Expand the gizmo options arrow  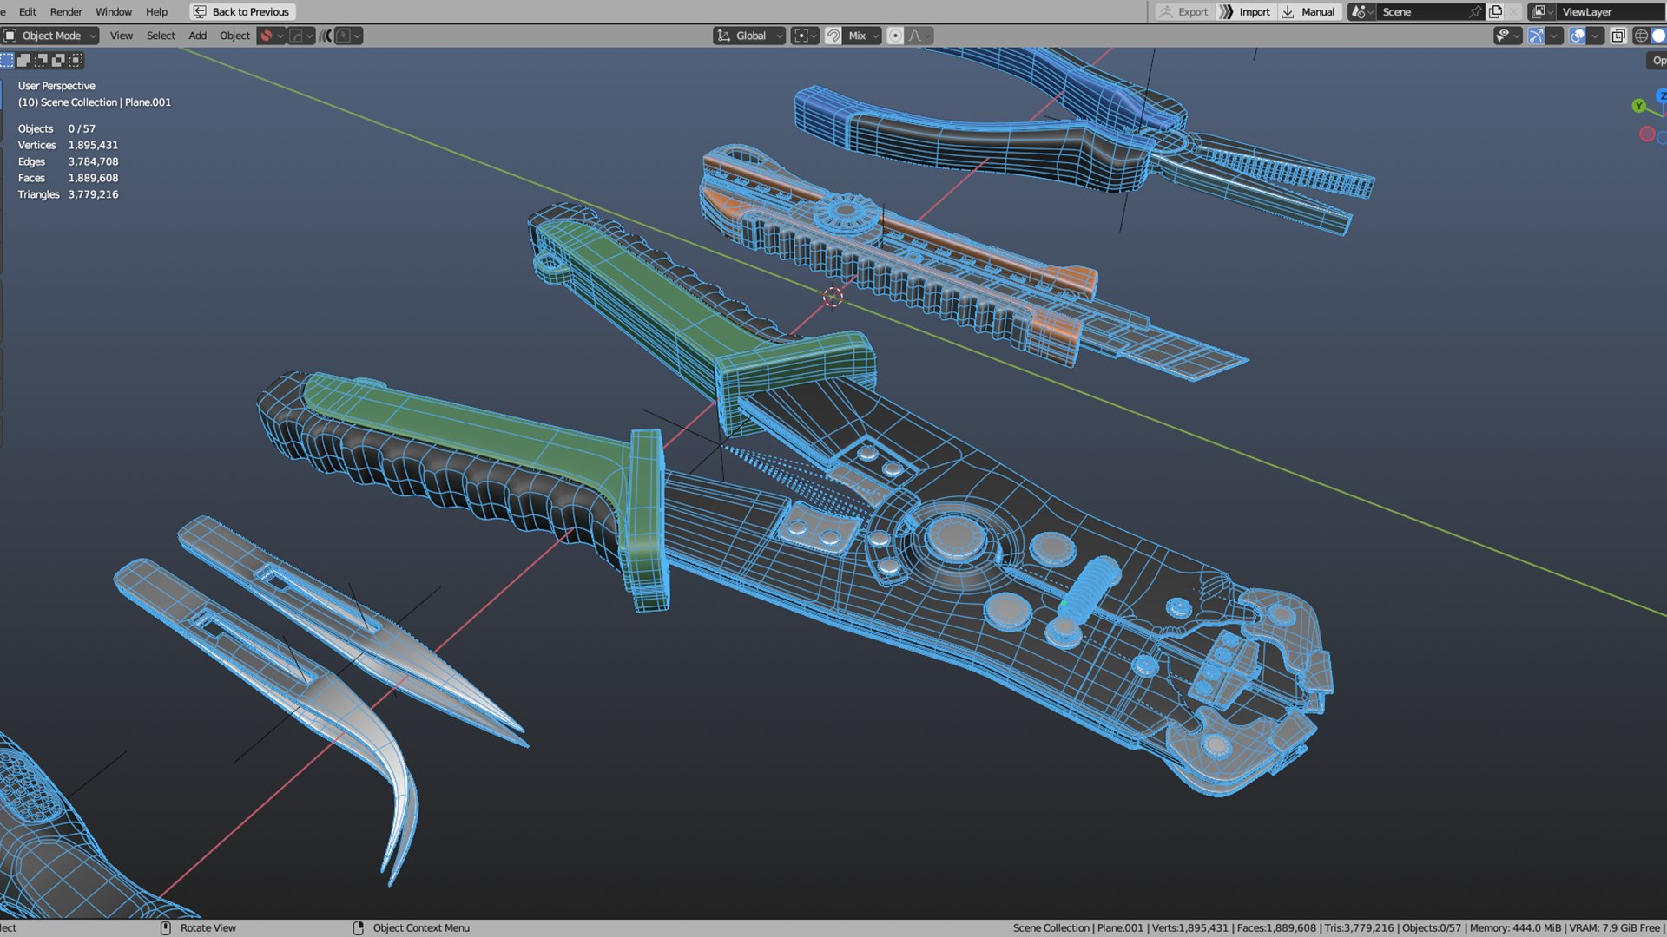click(1554, 36)
